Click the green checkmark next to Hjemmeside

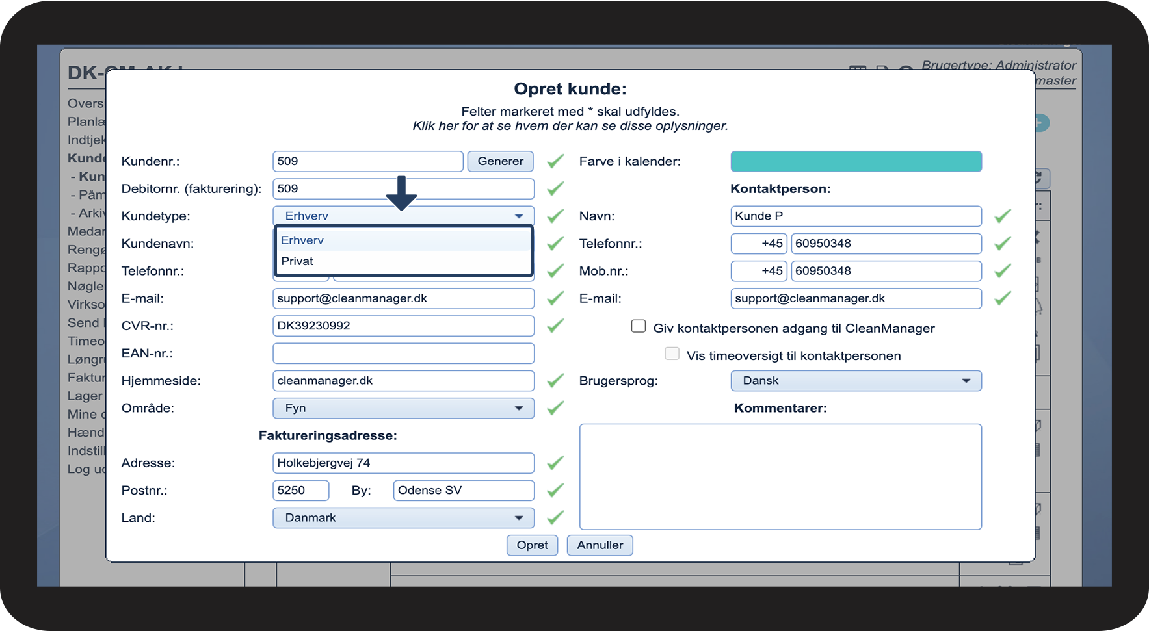[x=555, y=381]
